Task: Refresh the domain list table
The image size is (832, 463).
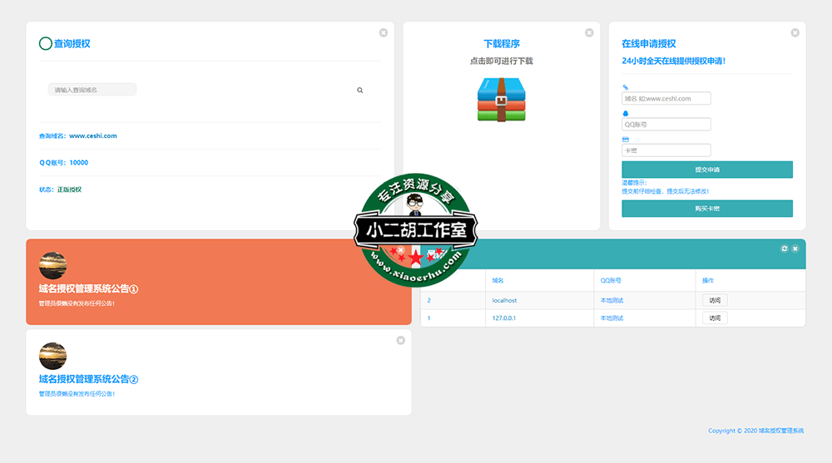Action: coord(784,249)
